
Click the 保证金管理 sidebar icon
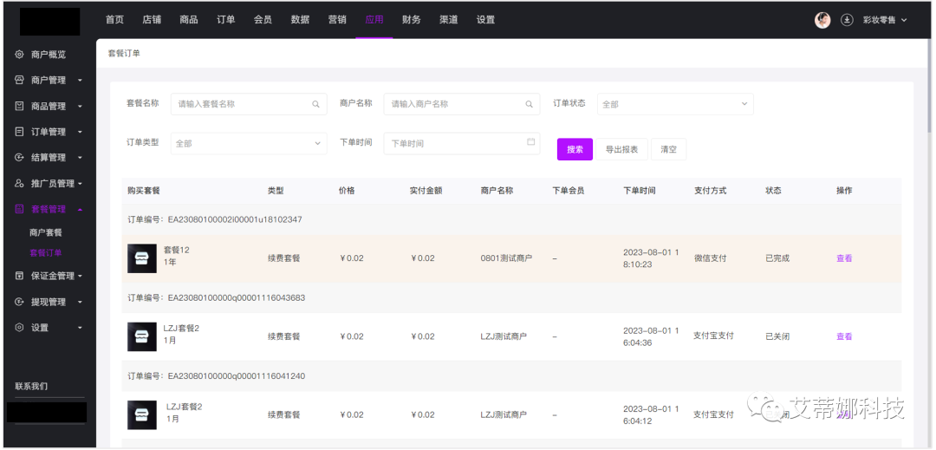coord(19,276)
